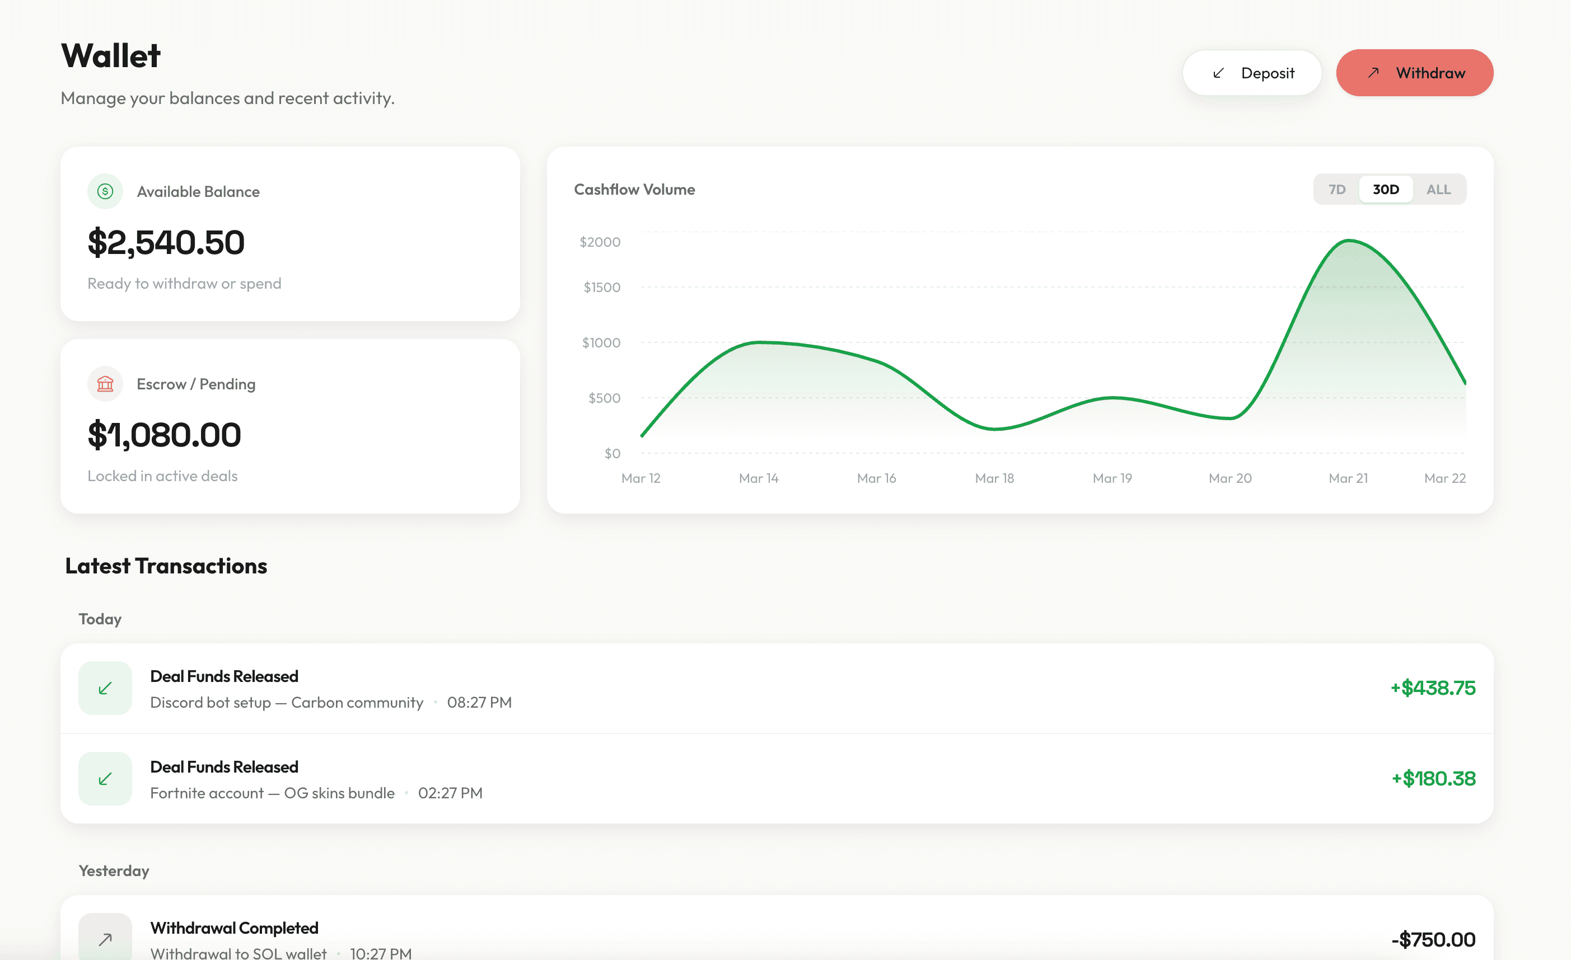Click the 'Mar 22' axis label
Image resolution: width=1571 pixels, height=960 pixels.
coord(1445,478)
